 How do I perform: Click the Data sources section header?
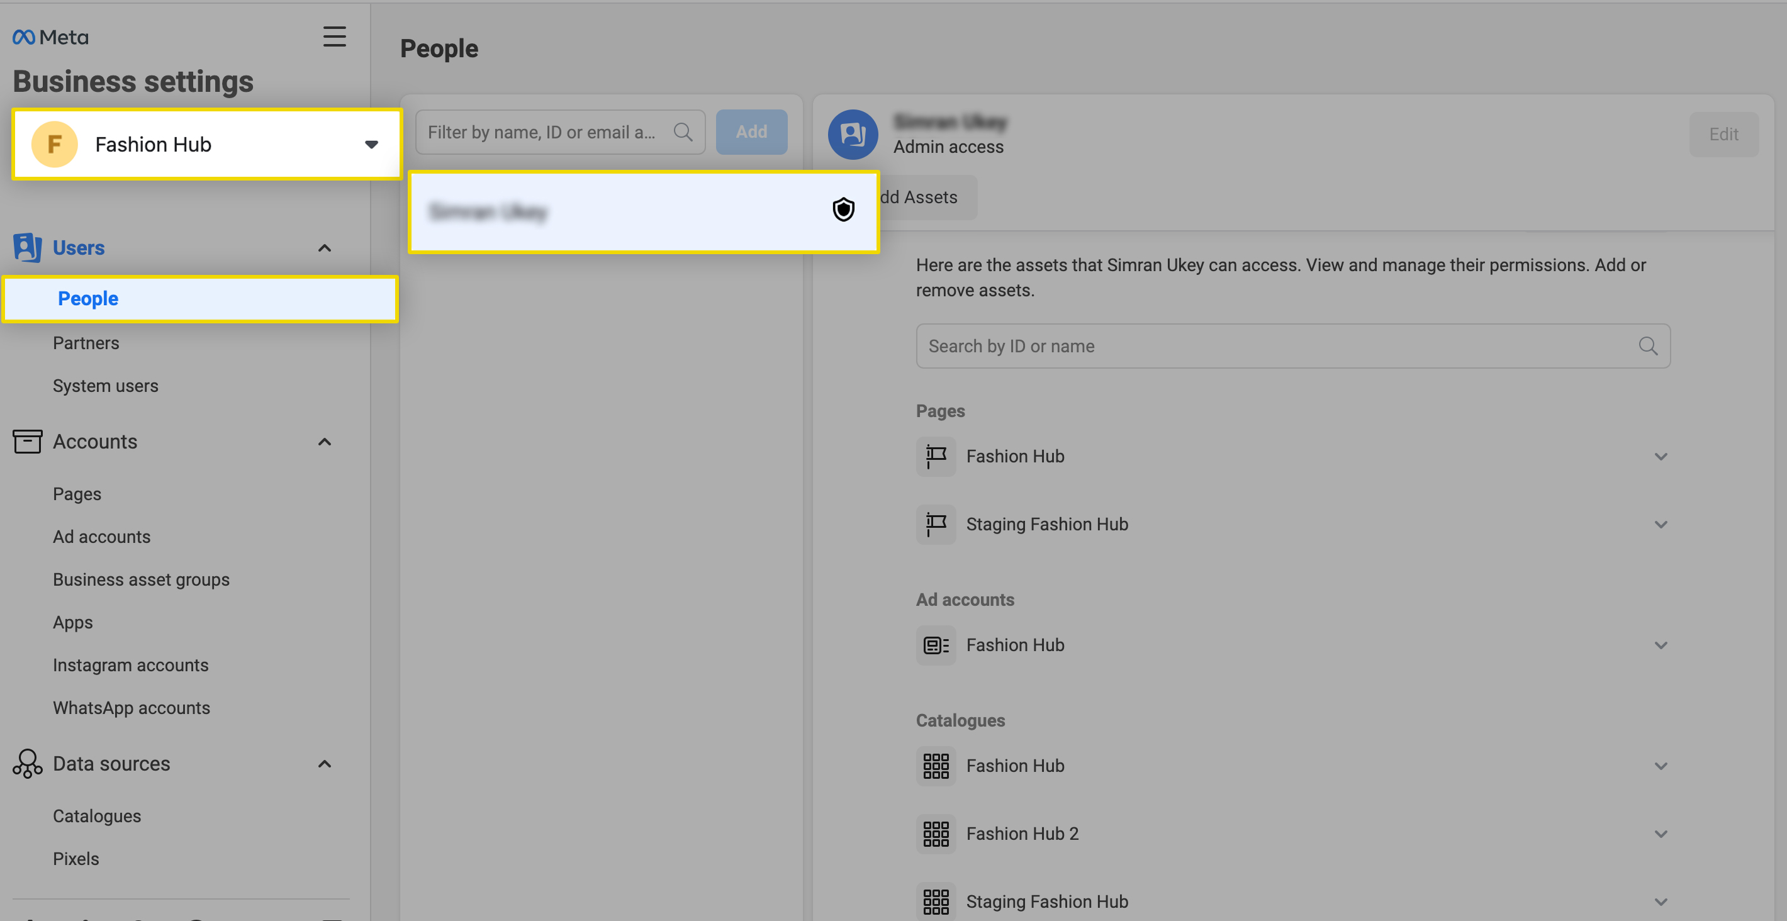[x=112, y=764]
